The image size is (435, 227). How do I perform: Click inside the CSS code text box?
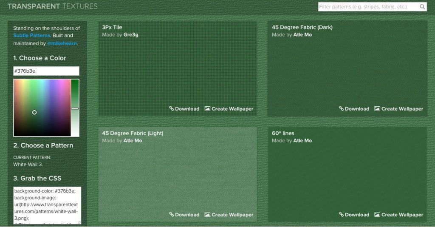(47, 204)
